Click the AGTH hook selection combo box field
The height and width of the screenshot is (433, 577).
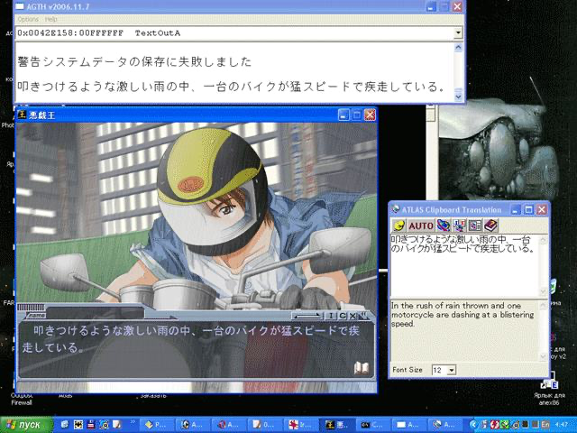coord(239,33)
